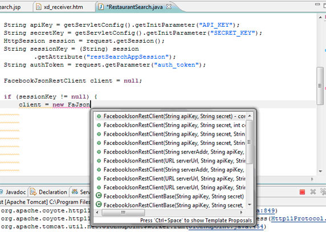The width and height of the screenshot is (326, 232).
Task: Click the editor vertical scroll-up arrow
Action: pyautogui.click(x=320, y=18)
